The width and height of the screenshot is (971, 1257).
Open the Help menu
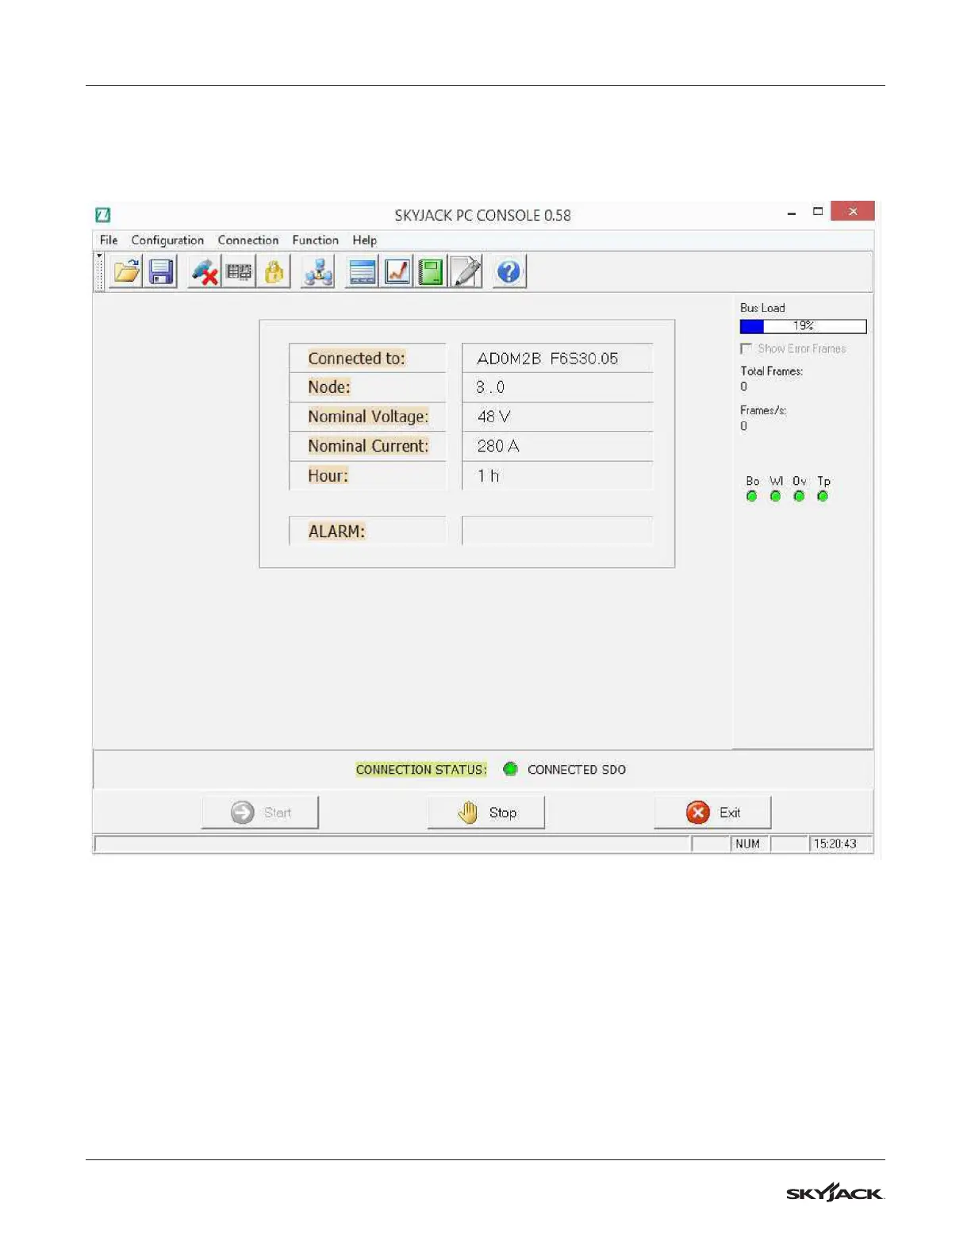click(x=365, y=240)
